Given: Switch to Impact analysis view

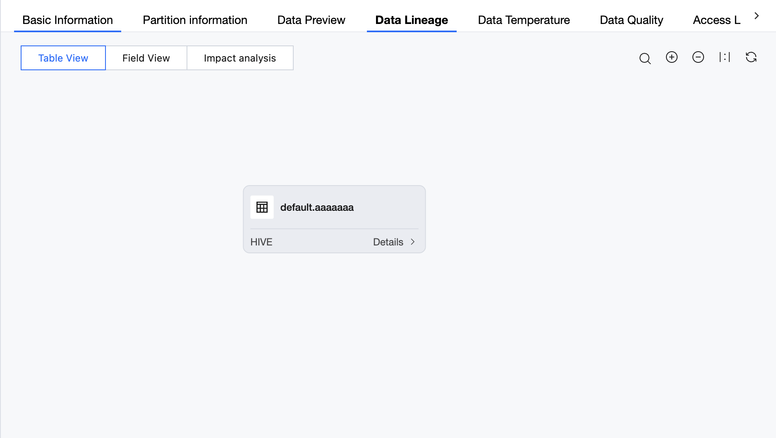Looking at the screenshot, I should click(240, 58).
